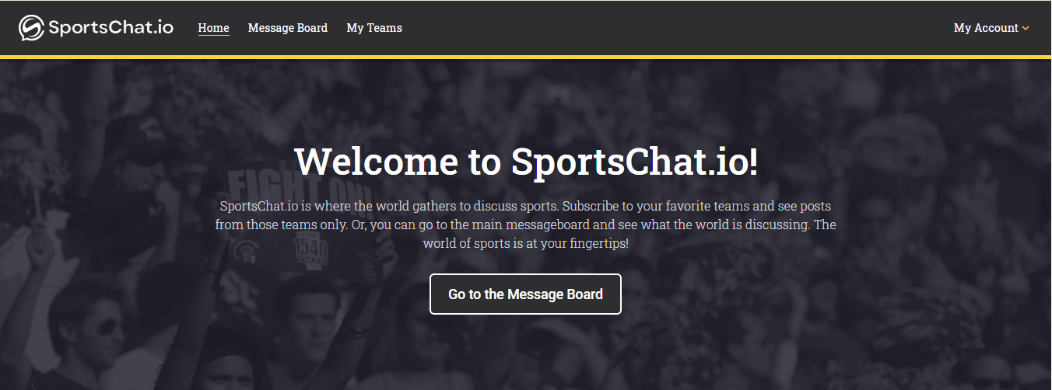
Task: Open the My Account menu
Action: (x=986, y=28)
